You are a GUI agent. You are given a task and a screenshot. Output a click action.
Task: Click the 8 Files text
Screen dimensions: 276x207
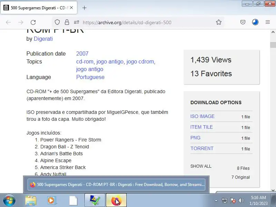tap(243, 168)
